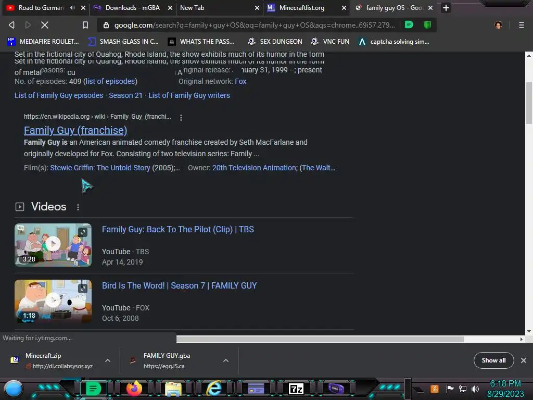Open options dots next to Videos heading
Image resolution: width=533 pixels, height=400 pixels.
[x=78, y=207]
